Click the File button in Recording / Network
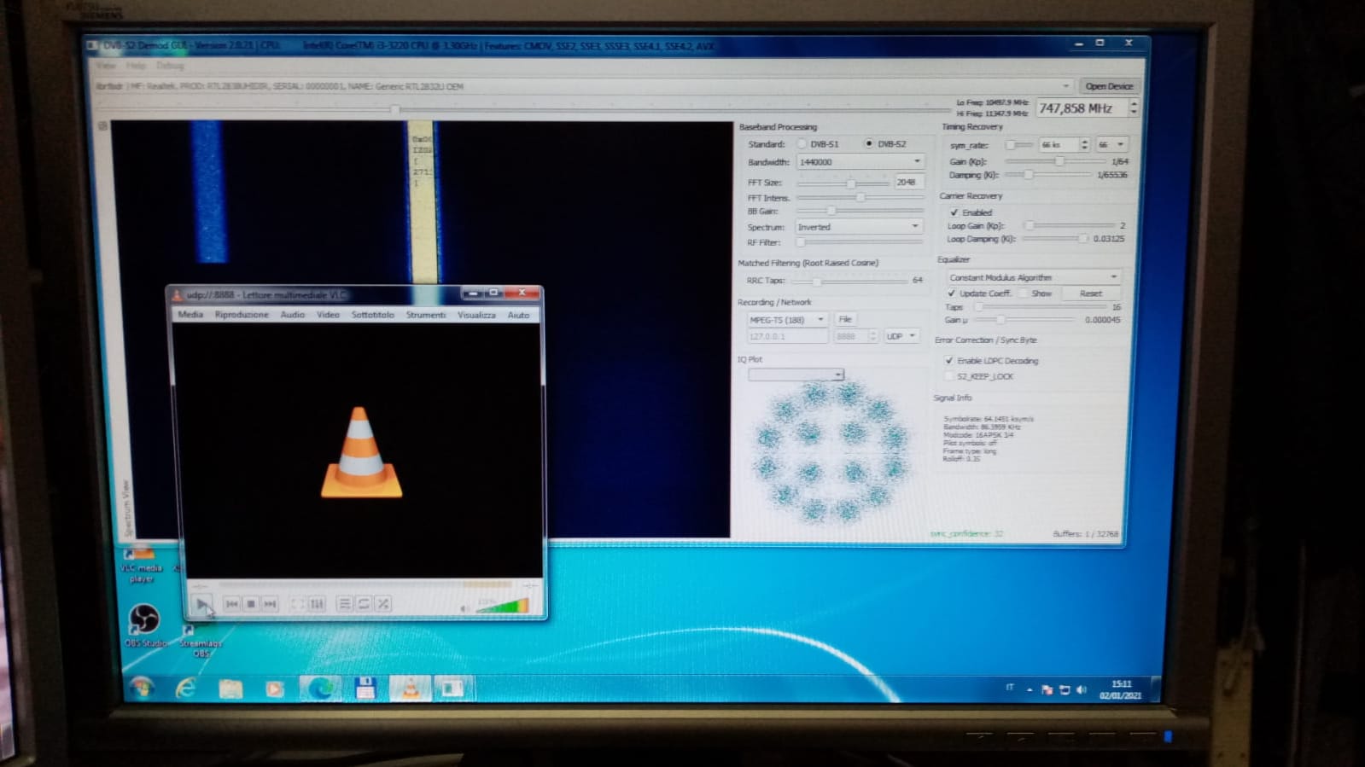Image resolution: width=1365 pixels, height=767 pixels. click(845, 319)
